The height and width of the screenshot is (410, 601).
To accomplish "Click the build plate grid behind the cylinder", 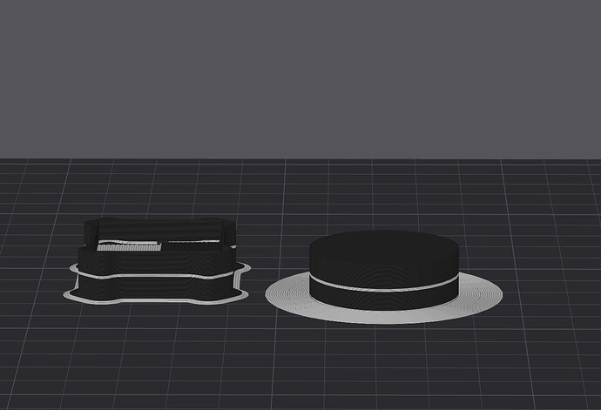I will point(383,192).
